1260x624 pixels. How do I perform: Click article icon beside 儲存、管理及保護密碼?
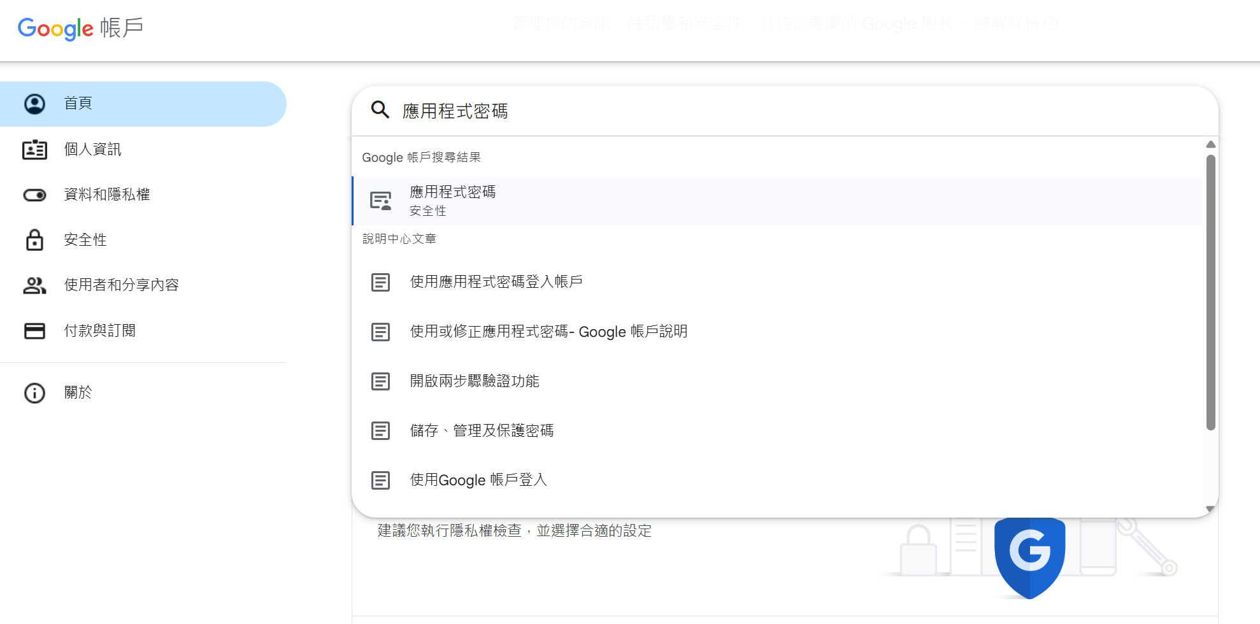pos(380,431)
